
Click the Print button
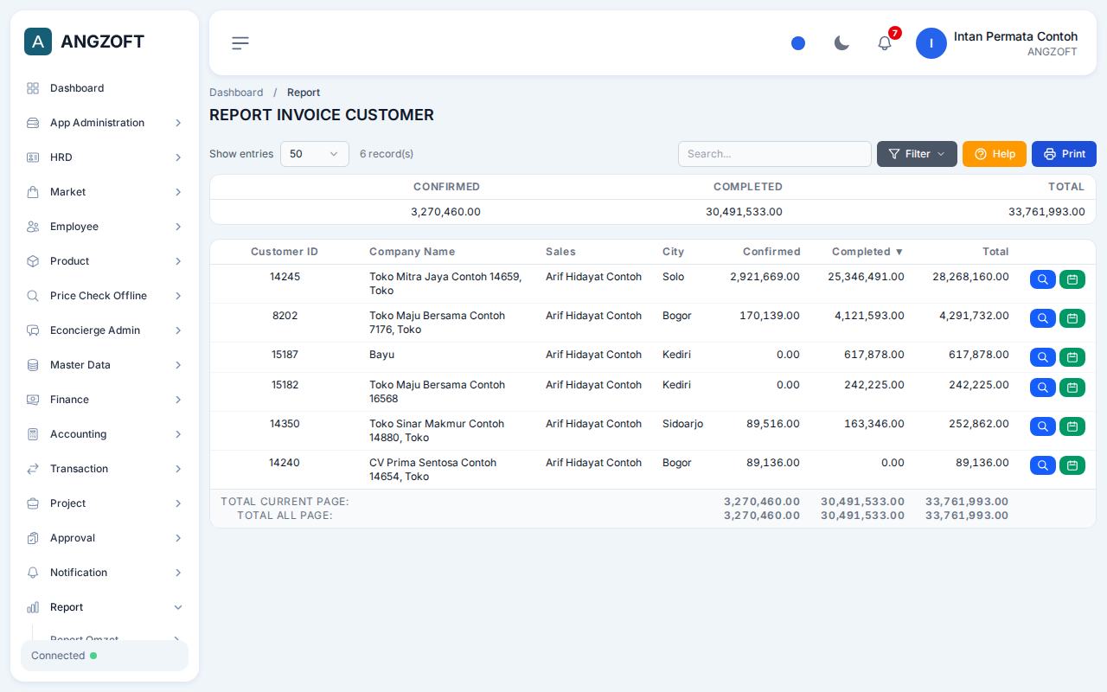click(1064, 154)
